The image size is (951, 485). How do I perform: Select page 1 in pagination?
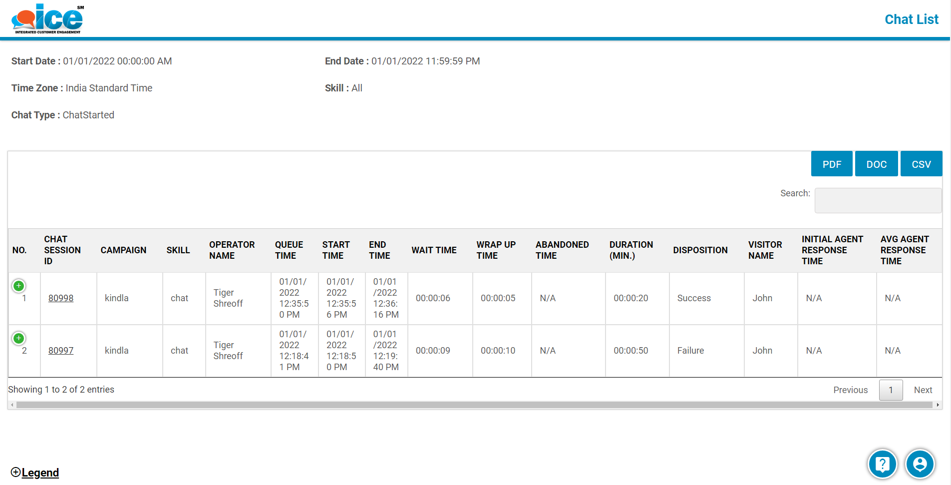tap(890, 390)
